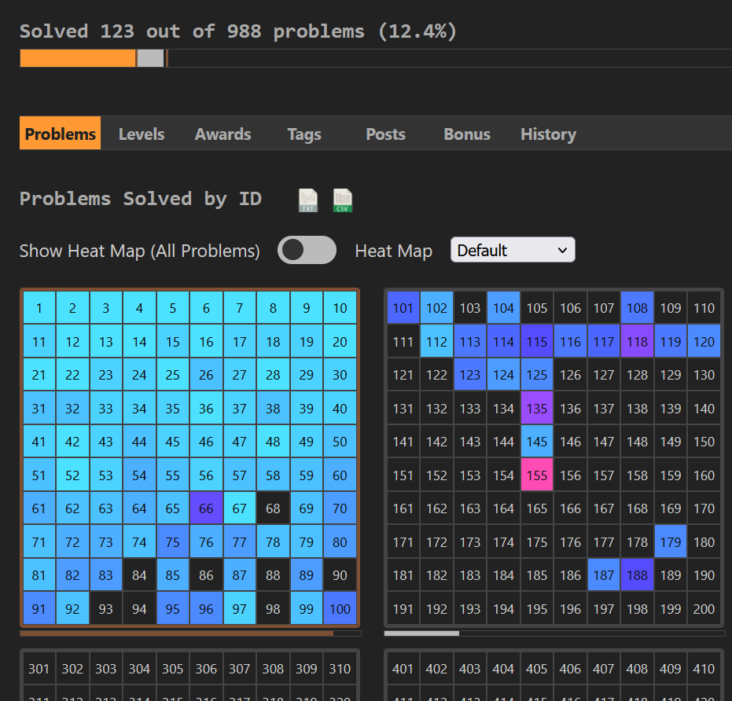Screen dimensions: 732x701
Task: Click problem 188 tile
Action: 637,575
